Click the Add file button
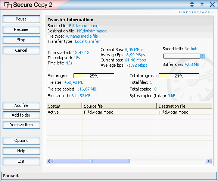The image size is (218, 181). click(21, 105)
